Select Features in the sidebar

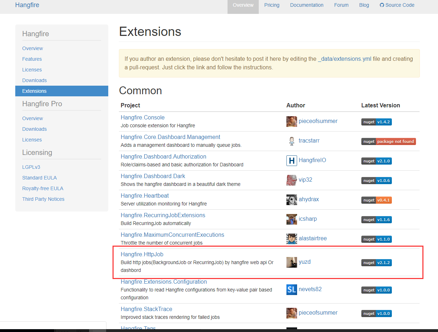pos(32,59)
